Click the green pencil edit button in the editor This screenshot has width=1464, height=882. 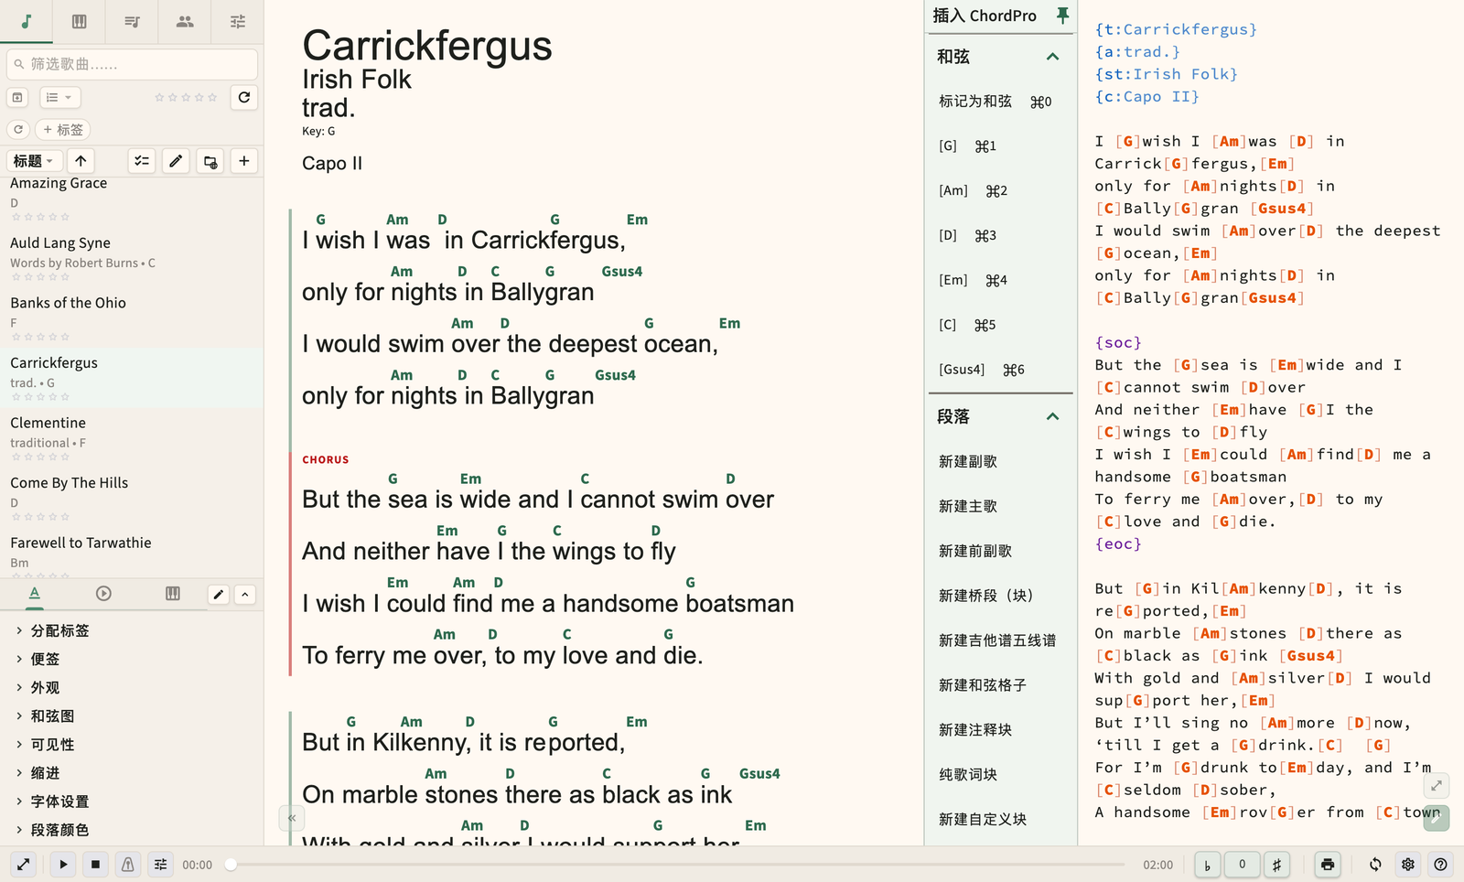click(x=1437, y=818)
